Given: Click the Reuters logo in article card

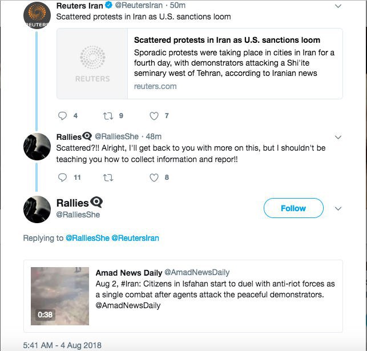Looking at the screenshot, I should (92, 64).
